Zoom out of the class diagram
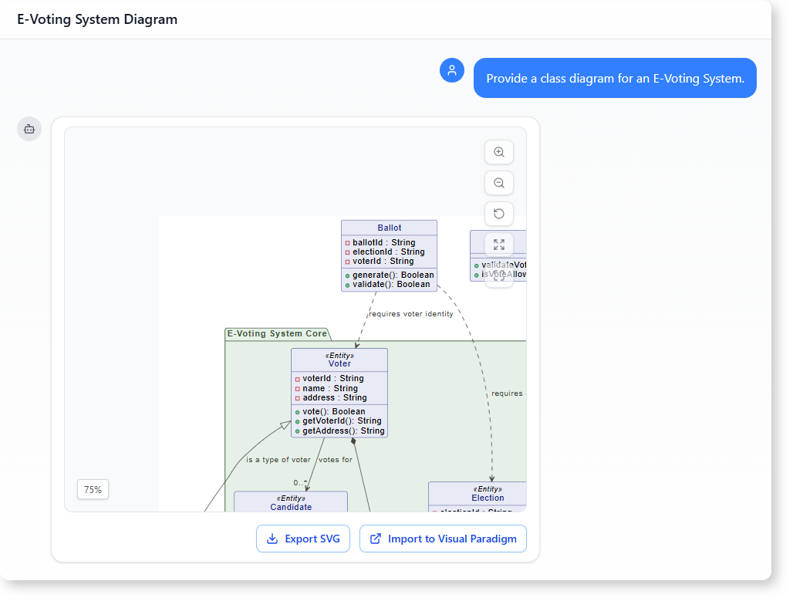 point(499,184)
